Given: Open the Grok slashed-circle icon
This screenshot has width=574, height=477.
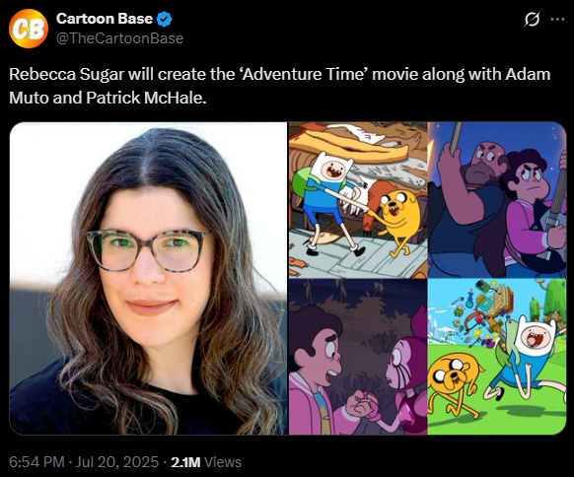Looking at the screenshot, I should click(532, 19).
